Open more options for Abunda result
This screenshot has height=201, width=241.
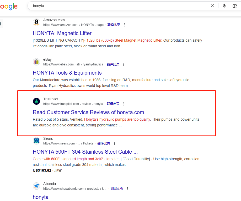[x=127, y=189]
